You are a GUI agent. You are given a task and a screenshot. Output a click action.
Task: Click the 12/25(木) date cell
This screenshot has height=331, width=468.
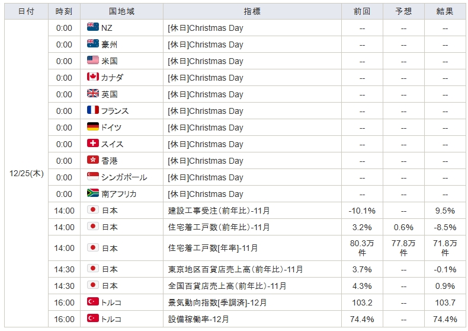coord(27,173)
